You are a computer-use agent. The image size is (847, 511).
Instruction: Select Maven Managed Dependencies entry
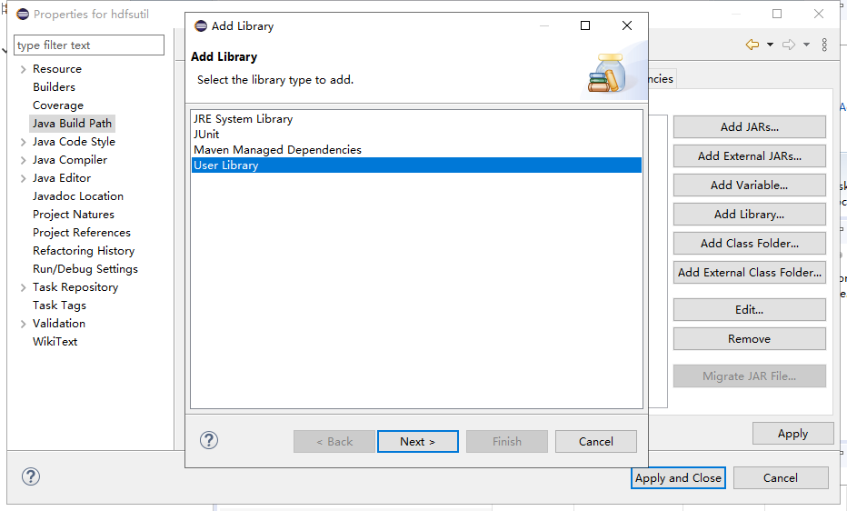point(416,150)
